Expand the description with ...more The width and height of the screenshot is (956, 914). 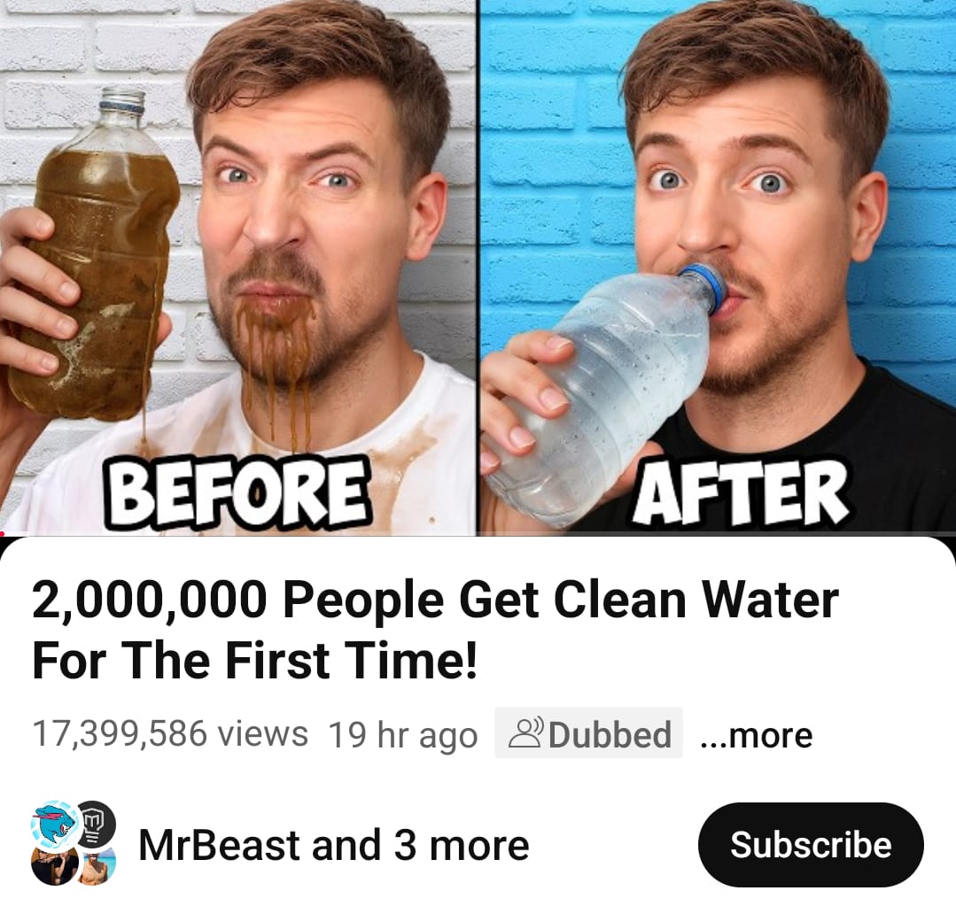tap(757, 734)
